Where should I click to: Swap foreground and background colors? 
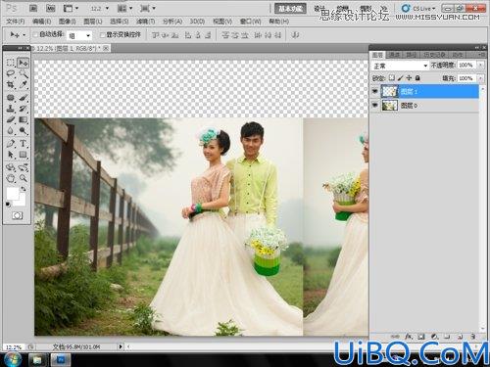(24, 189)
